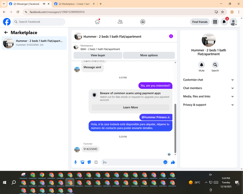243x194 pixels.
Task: Expand Chat members section
Action: (208, 88)
